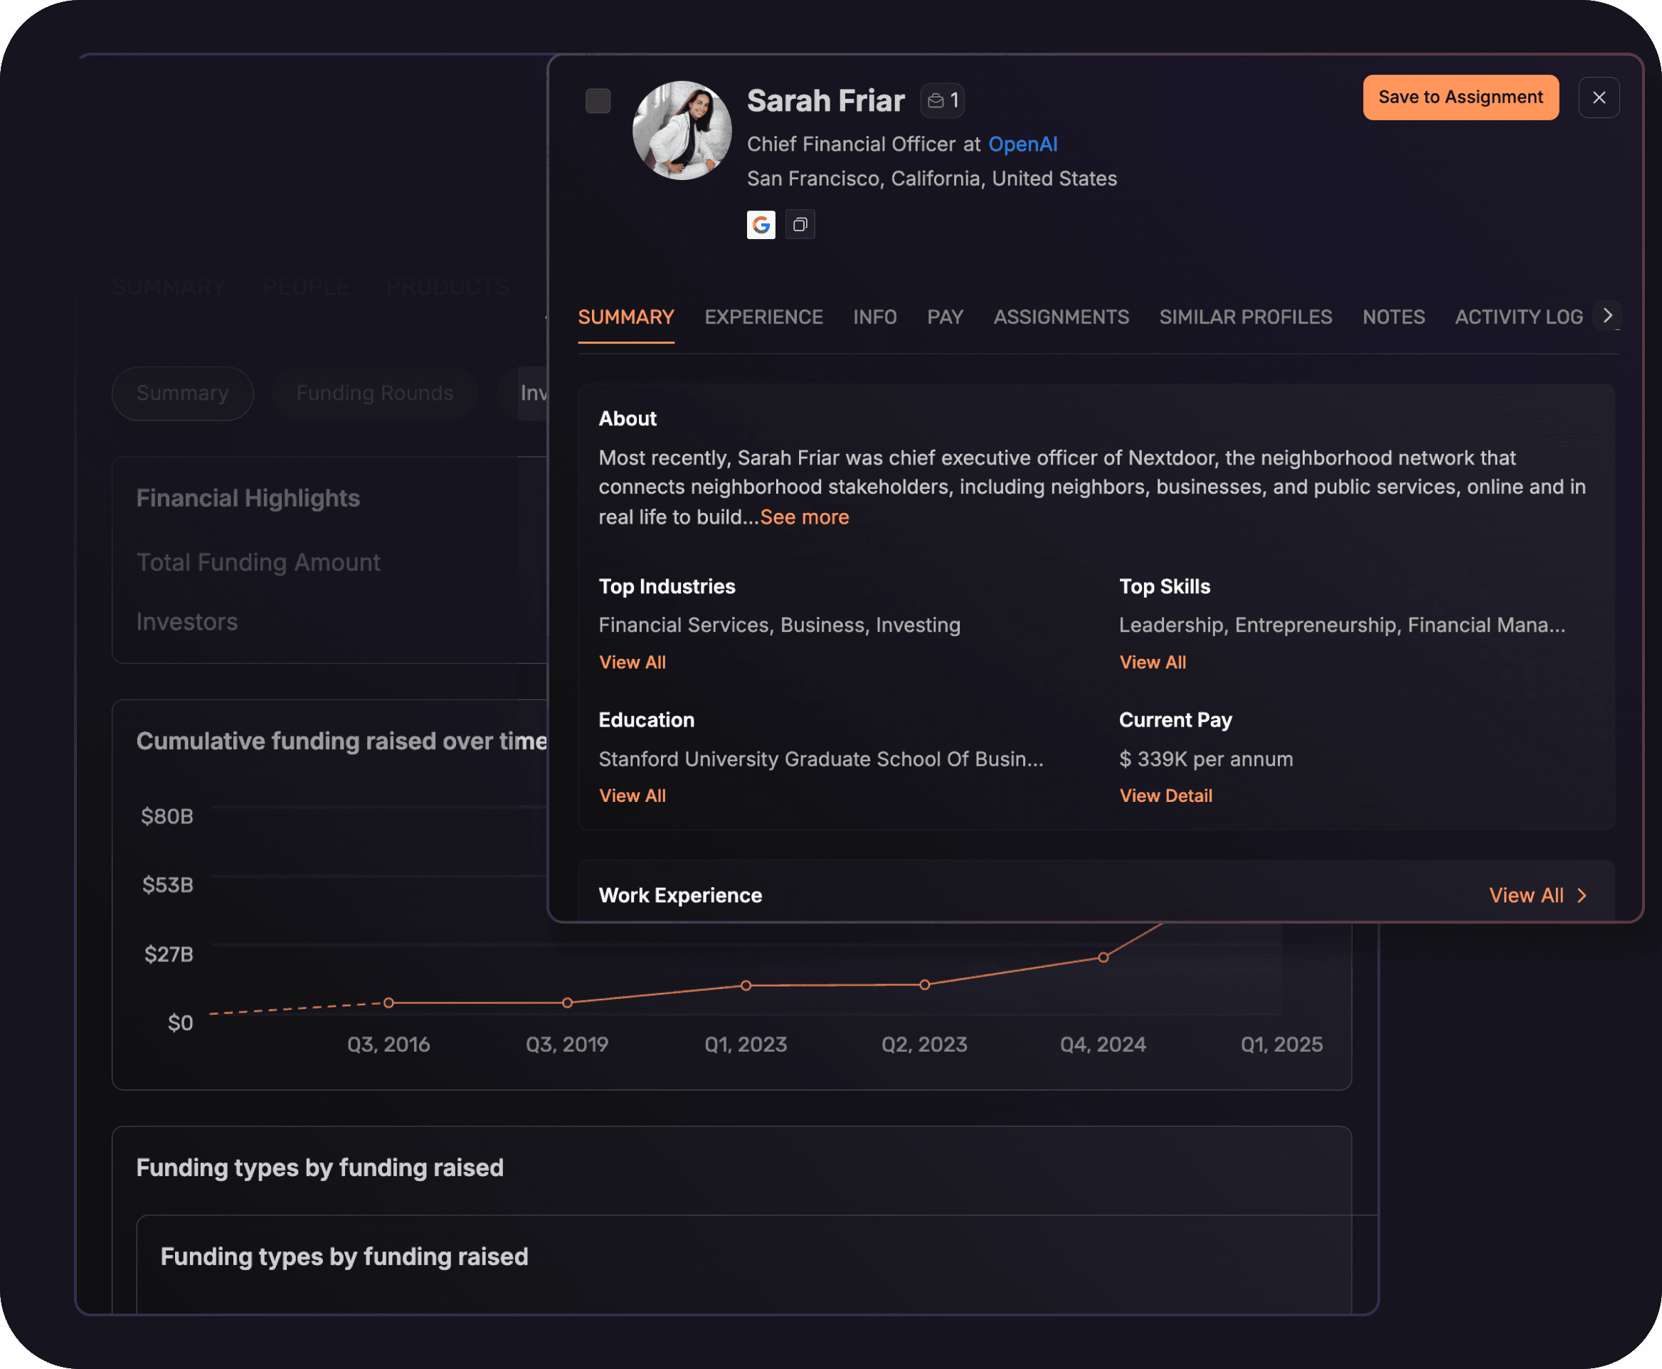Open the PRODUCTS tab in background page
The height and width of the screenshot is (1369, 1662).
tap(448, 287)
